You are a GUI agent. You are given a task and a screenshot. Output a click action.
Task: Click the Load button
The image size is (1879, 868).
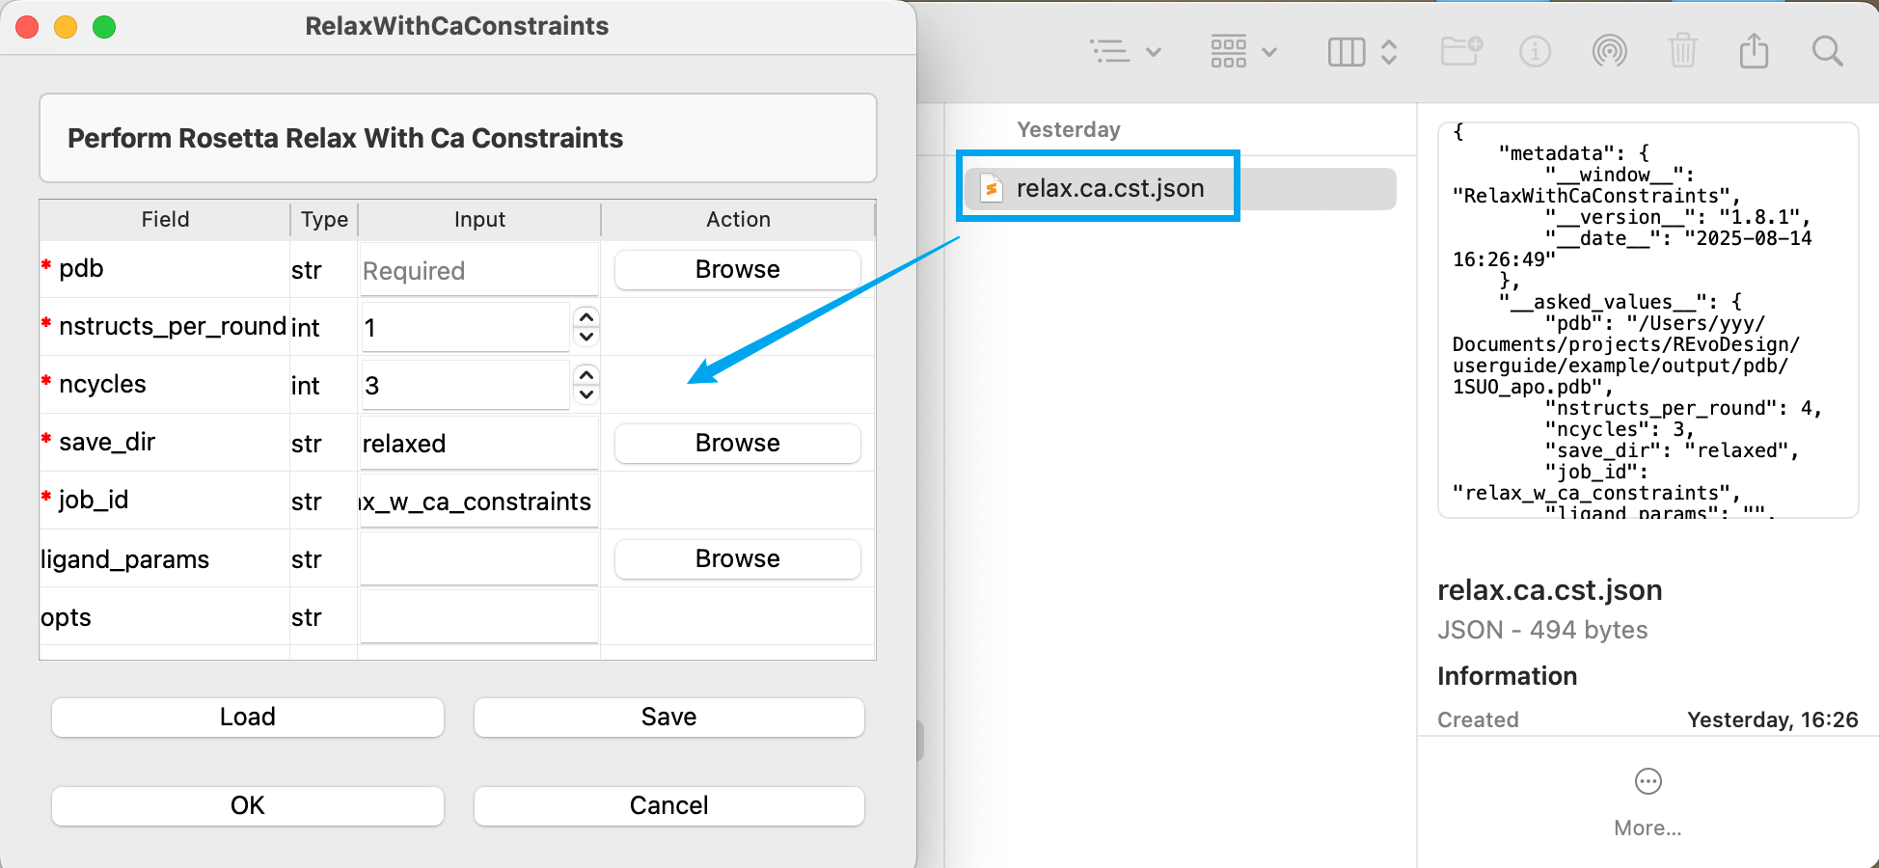pyautogui.click(x=248, y=717)
